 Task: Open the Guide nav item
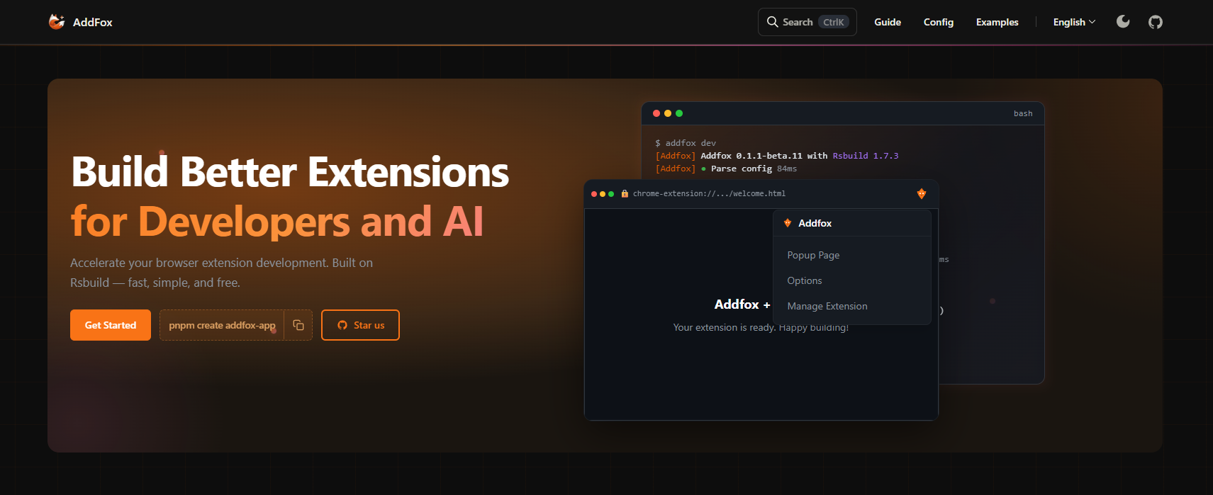click(x=887, y=22)
